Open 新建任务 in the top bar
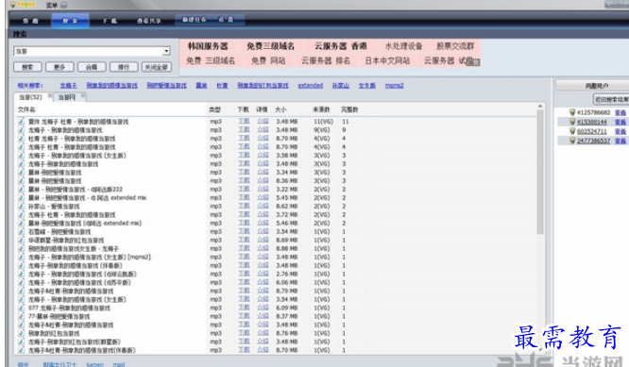 (x=195, y=19)
